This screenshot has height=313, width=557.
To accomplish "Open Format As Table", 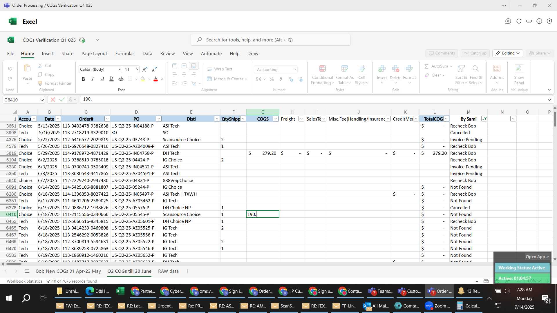I will click(344, 75).
